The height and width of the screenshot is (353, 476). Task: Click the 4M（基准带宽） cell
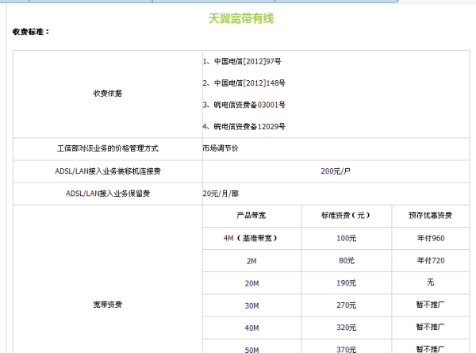tap(251, 238)
